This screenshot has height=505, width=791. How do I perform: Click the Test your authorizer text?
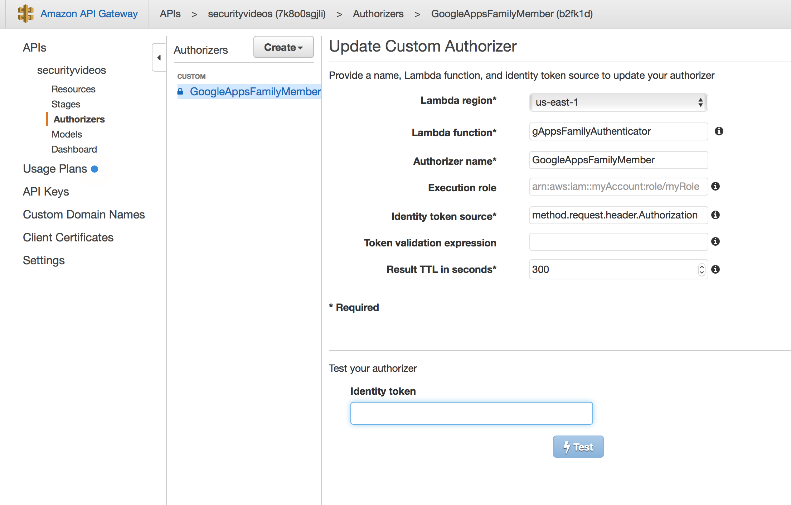[373, 369]
